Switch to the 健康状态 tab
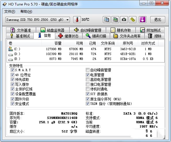 (69, 36)
